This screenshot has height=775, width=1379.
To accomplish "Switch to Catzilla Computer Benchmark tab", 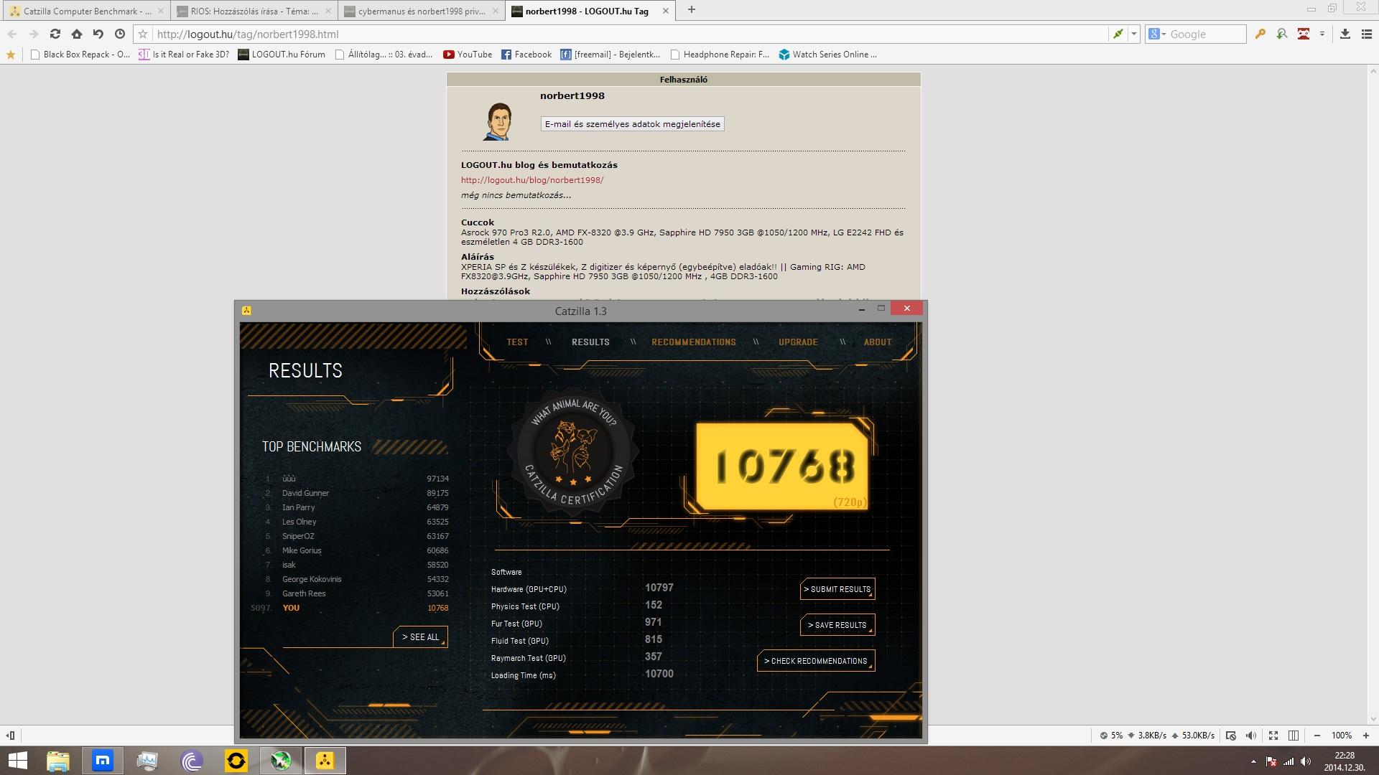I will point(85,11).
